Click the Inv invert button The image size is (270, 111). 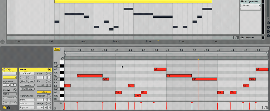click(31, 81)
